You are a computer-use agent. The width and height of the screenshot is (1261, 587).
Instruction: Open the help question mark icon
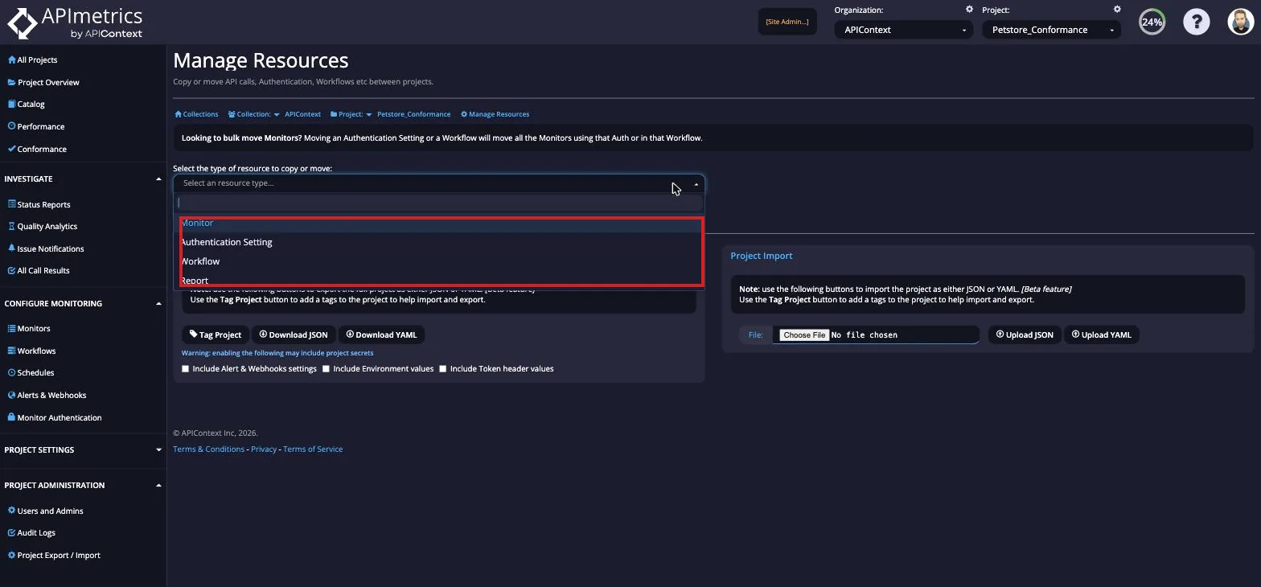pos(1196,22)
